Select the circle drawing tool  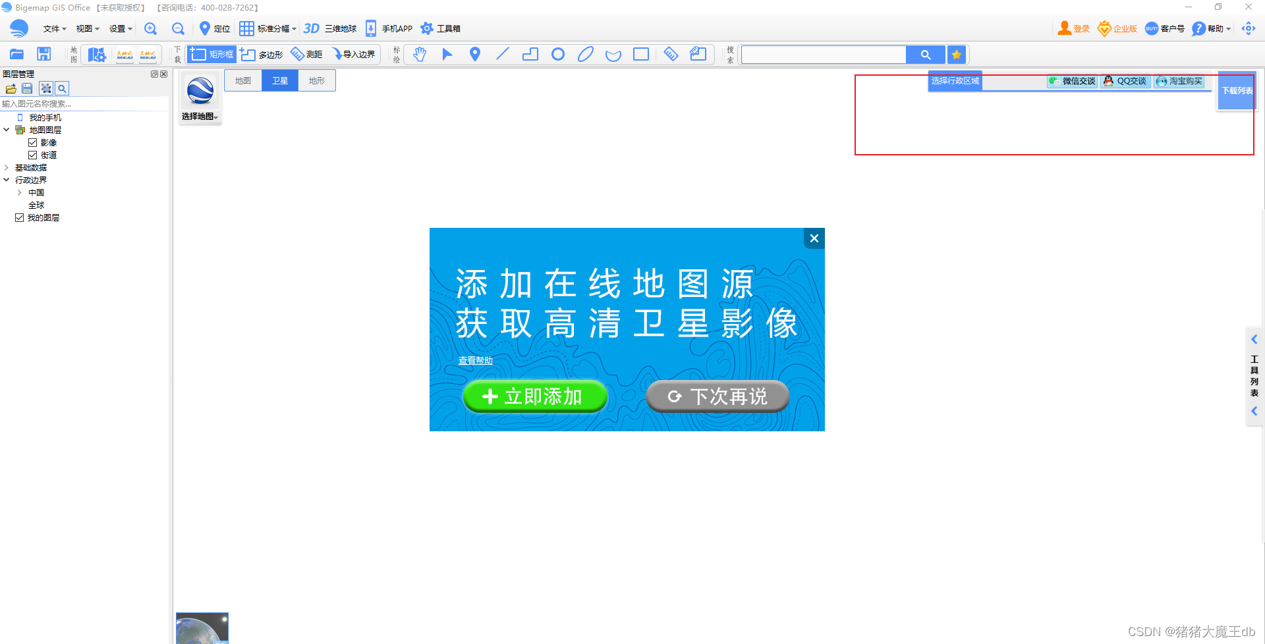pyautogui.click(x=557, y=54)
